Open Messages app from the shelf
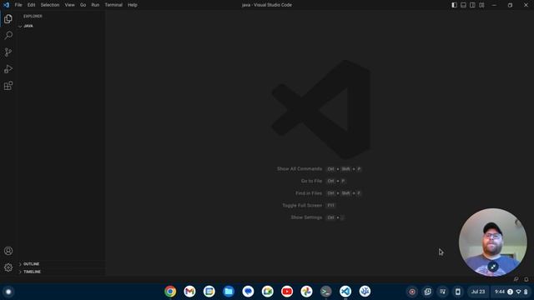The height and width of the screenshot is (300, 534). pyautogui.click(x=248, y=292)
